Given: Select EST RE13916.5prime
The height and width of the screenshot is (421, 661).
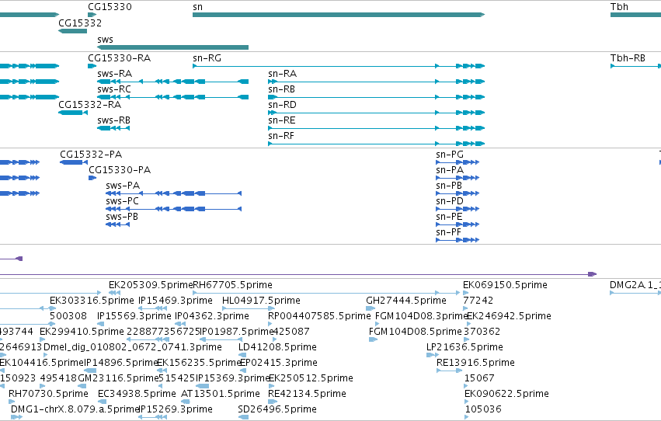Looking at the screenshot, I should (x=475, y=364).
